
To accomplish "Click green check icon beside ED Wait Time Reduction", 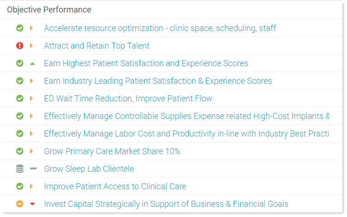I will pyautogui.click(x=19, y=99).
